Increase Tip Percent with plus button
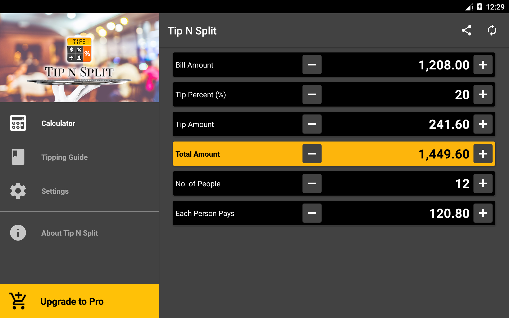Screen dimensions: 509x318 483,94
